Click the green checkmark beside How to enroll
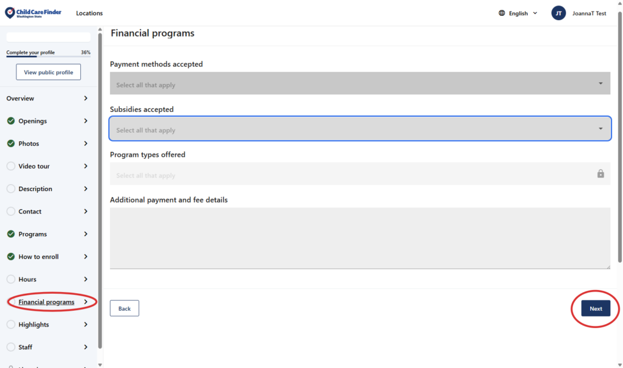Viewport: 623px width, 368px height. click(11, 257)
